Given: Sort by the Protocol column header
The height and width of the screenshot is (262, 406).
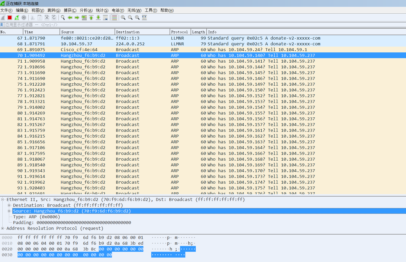Looking at the screenshot, I should coord(180,32).
